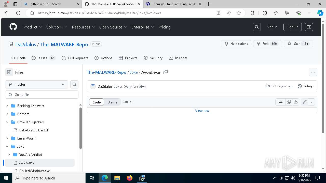326x183 pixels.
Task: Open the Issues repository tab
Action: pos(43,58)
